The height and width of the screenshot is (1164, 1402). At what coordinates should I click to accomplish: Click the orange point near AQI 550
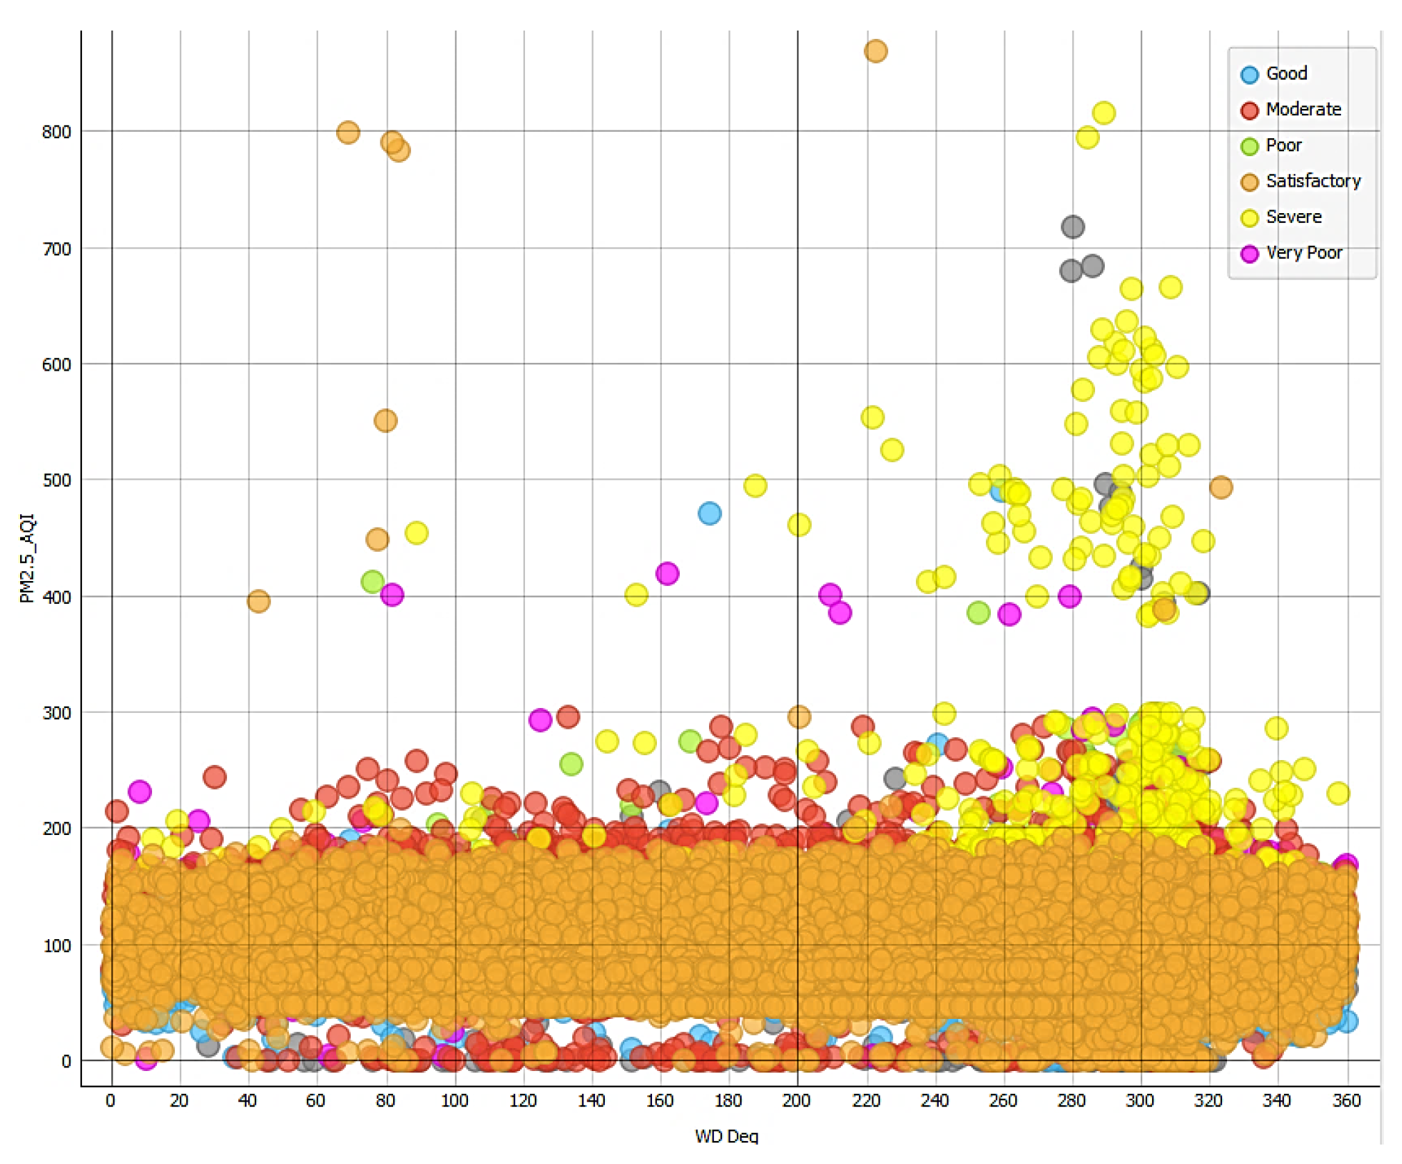(x=385, y=421)
